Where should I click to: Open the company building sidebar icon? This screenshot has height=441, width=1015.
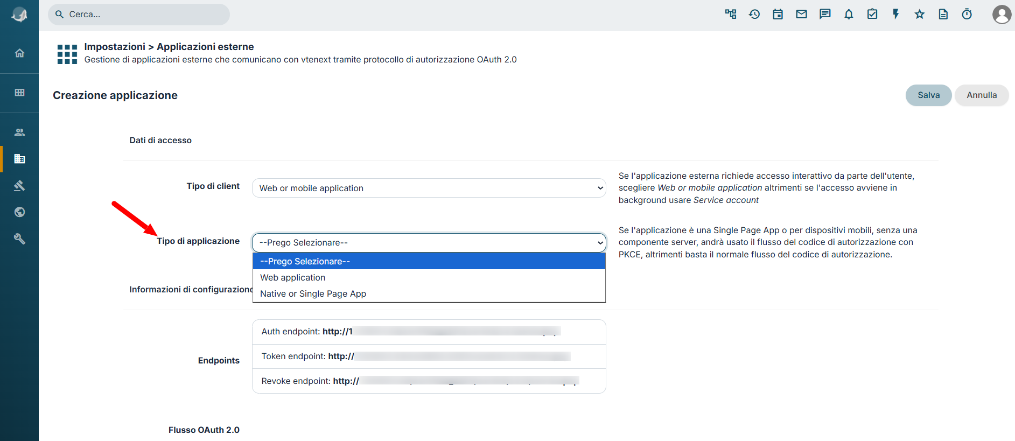click(x=19, y=159)
